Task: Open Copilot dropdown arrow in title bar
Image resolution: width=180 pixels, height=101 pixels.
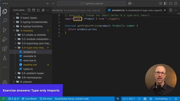Action: point(133,3)
